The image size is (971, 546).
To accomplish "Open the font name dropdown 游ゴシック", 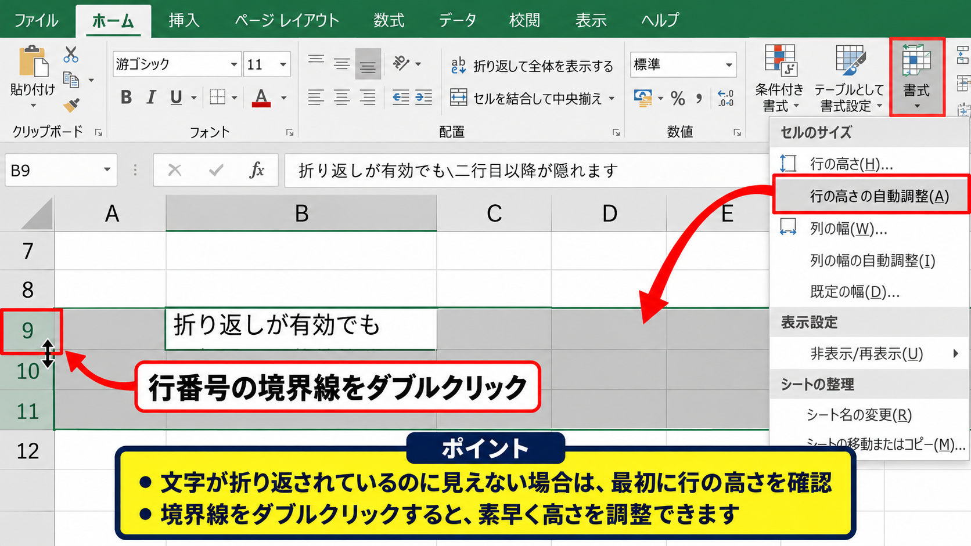I will (234, 64).
